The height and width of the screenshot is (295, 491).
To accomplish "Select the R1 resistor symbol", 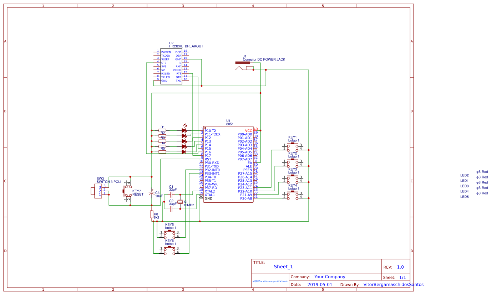I will coord(162,130).
